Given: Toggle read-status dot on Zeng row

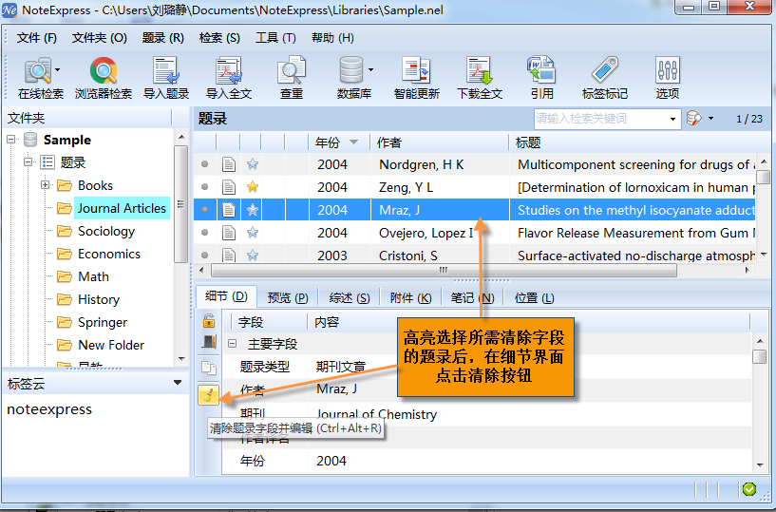Looking at the screenshot, I should coord(204,187).
